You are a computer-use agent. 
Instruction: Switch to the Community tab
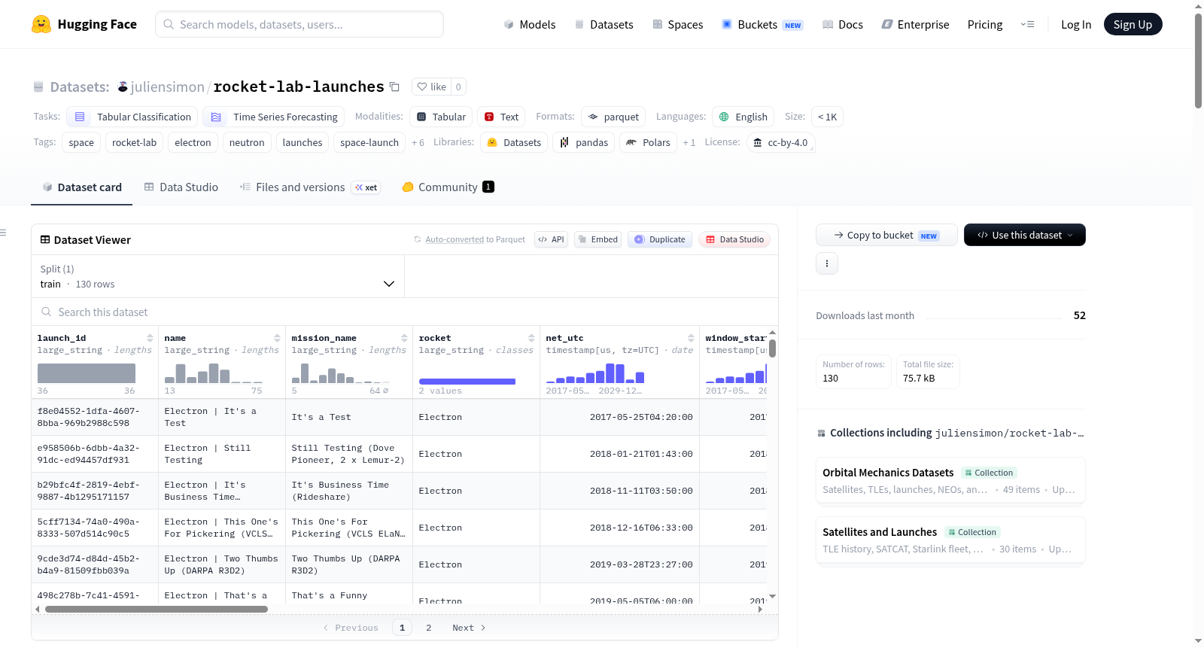pos(448,187)
